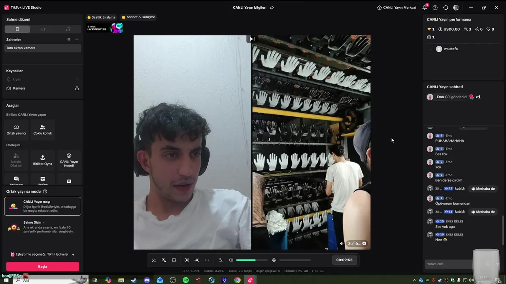Toggle lock on Kamera source
506x284 pixels.
pos(77,88)
